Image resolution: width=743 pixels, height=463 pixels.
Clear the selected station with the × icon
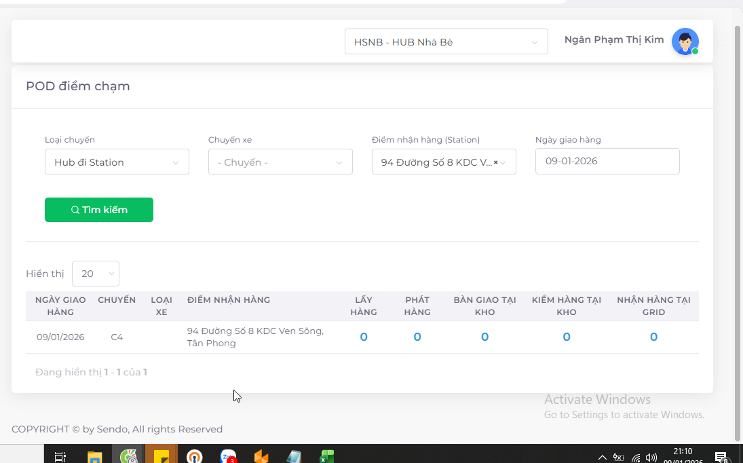click(495, 162)
